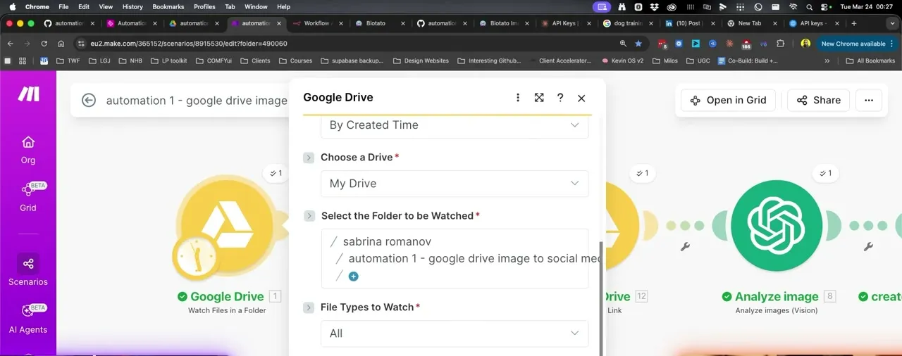Reload the page in Chrome
902x356 pixels.
44,44
